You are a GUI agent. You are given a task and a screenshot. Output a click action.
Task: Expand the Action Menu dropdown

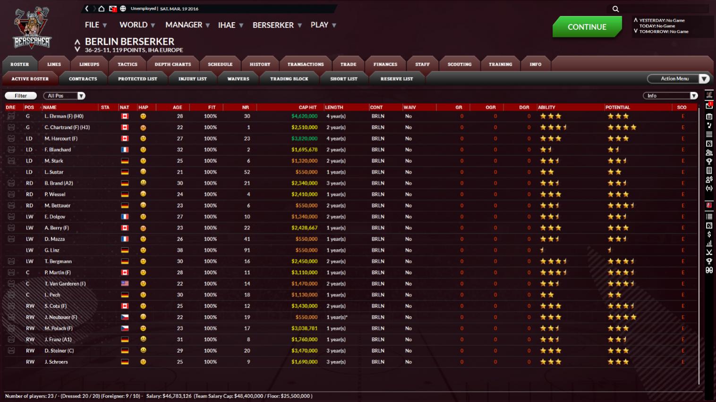pyautogui.click(x=678, y=79)
